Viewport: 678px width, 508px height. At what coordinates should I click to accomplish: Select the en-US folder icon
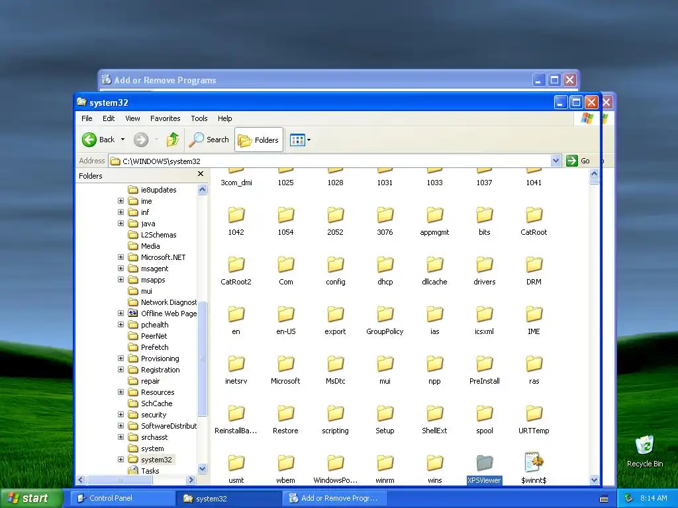pyautogui.click(x=285, y=315)
